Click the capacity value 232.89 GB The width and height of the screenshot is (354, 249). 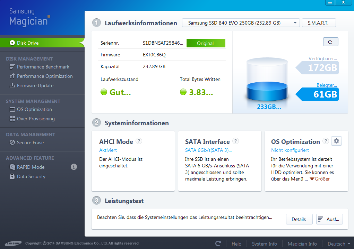[154, 66]
